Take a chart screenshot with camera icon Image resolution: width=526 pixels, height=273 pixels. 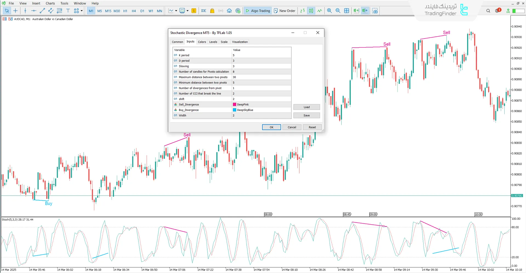tap(375, 11)
